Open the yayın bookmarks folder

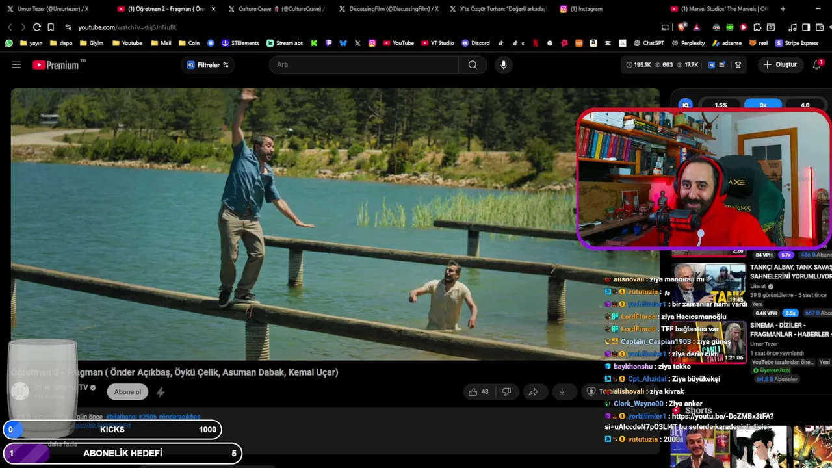pos(31,43)
